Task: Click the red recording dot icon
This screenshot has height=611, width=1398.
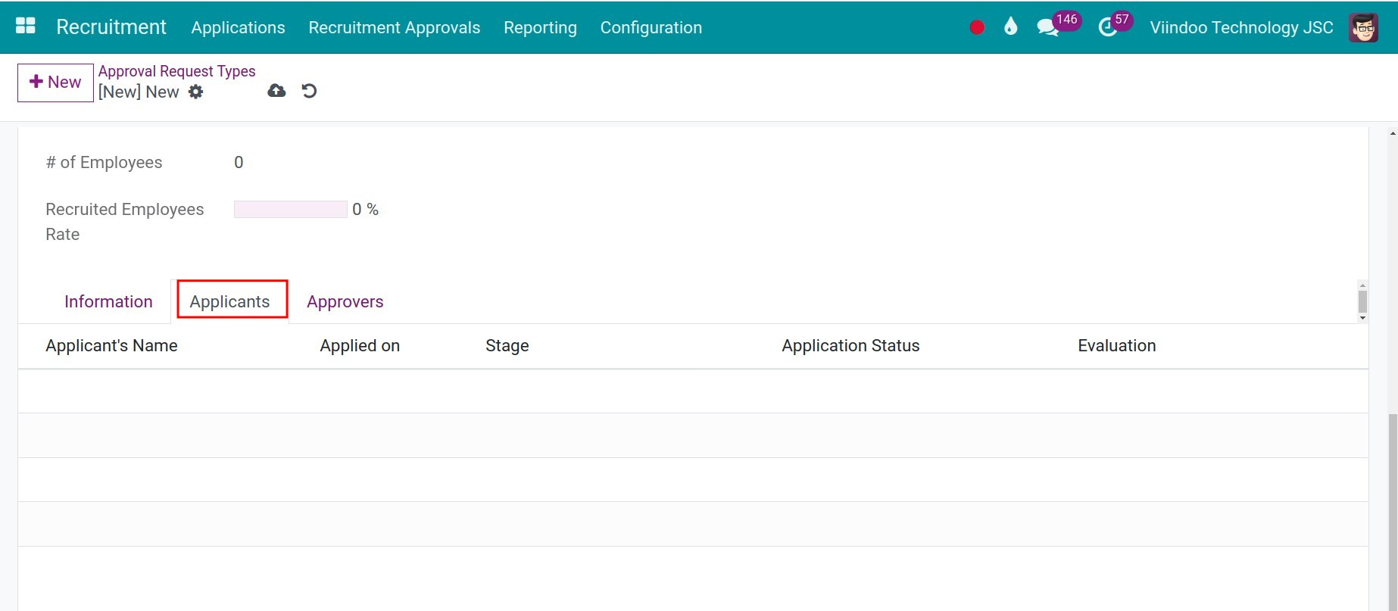Action: tap(977, 27)
